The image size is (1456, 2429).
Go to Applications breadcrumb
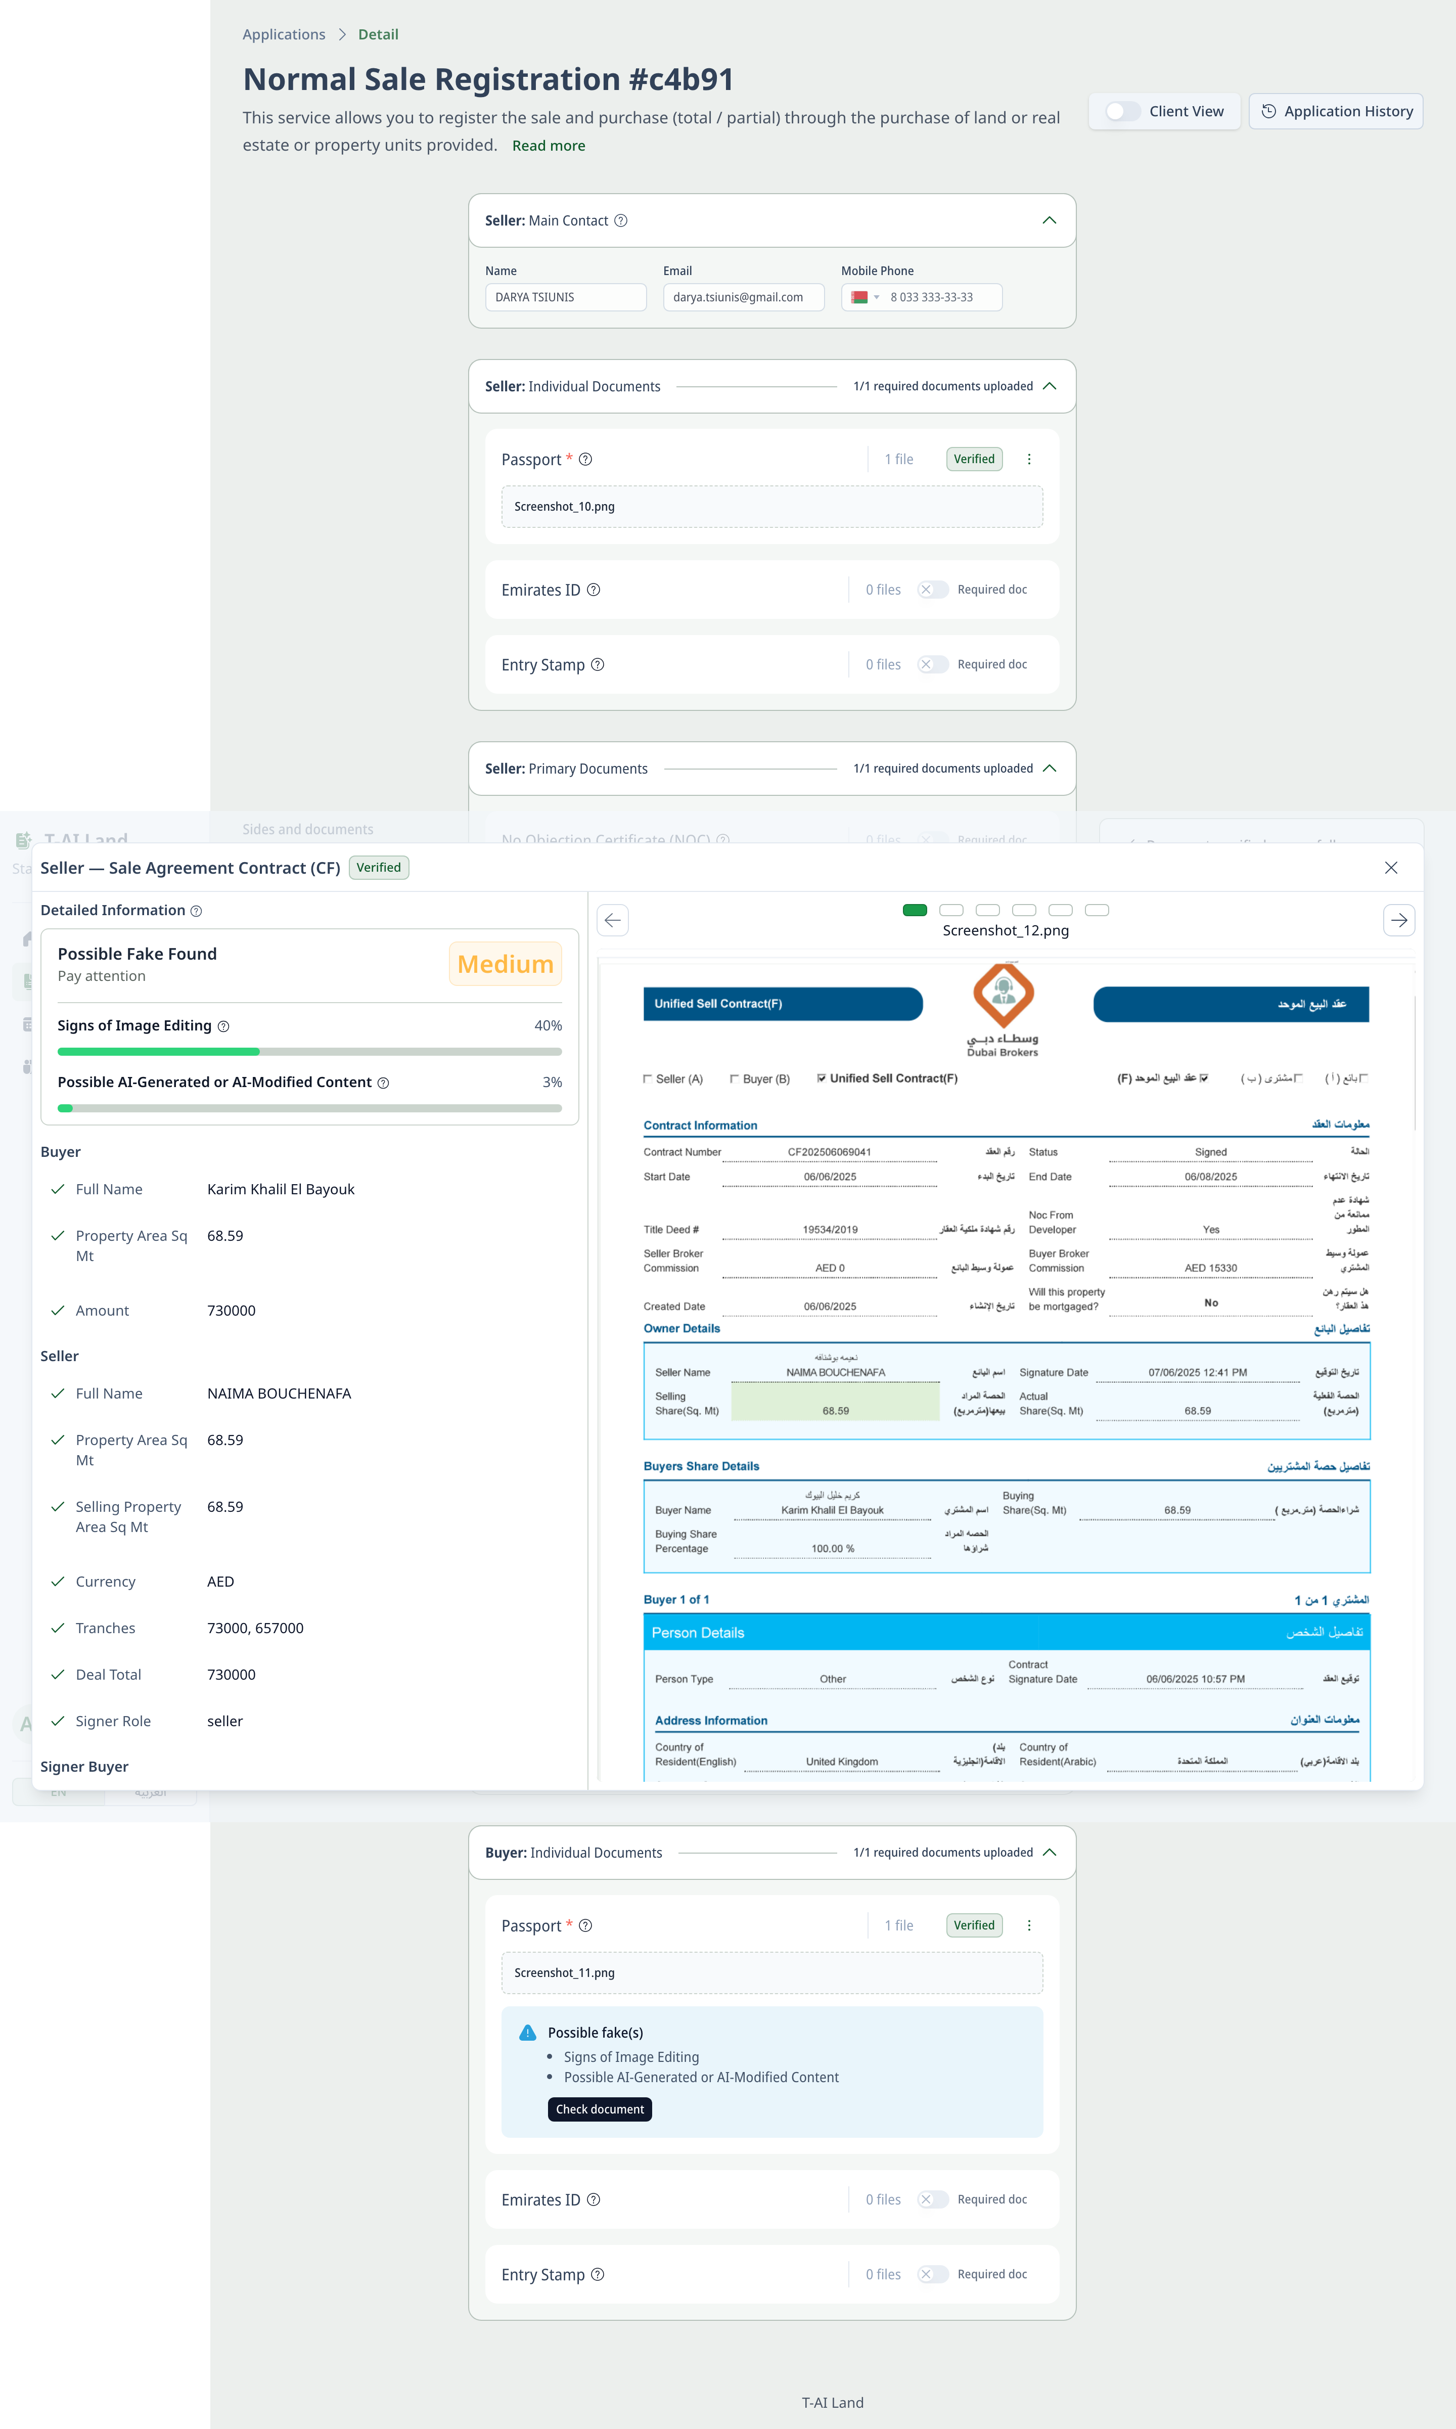click(284, 34)
